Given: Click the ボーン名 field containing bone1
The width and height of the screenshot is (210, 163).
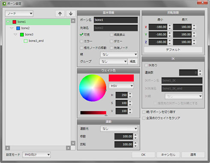Looking at the screenshot, I should pyautogui.click(x=116, y=20).
